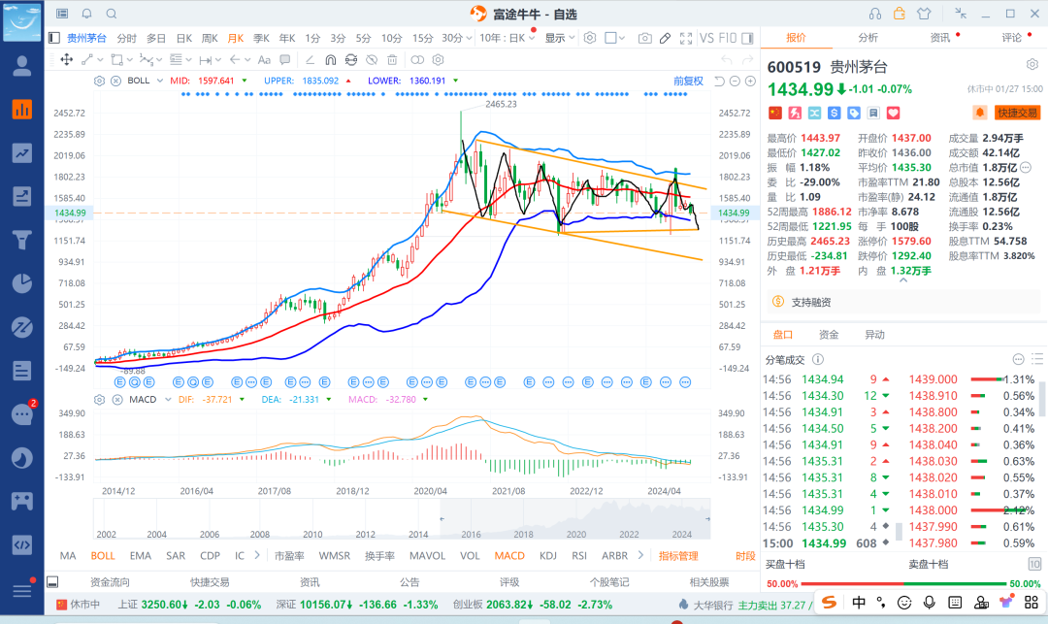The width and height of the screenshot is (1048, 624).
Task: Open 指标管理 indicator management link
Action: [678, 556]
